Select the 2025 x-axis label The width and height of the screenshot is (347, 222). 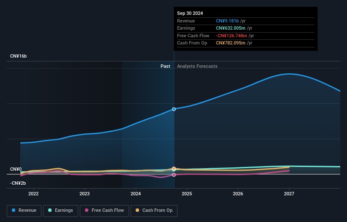tap(187, 194)
